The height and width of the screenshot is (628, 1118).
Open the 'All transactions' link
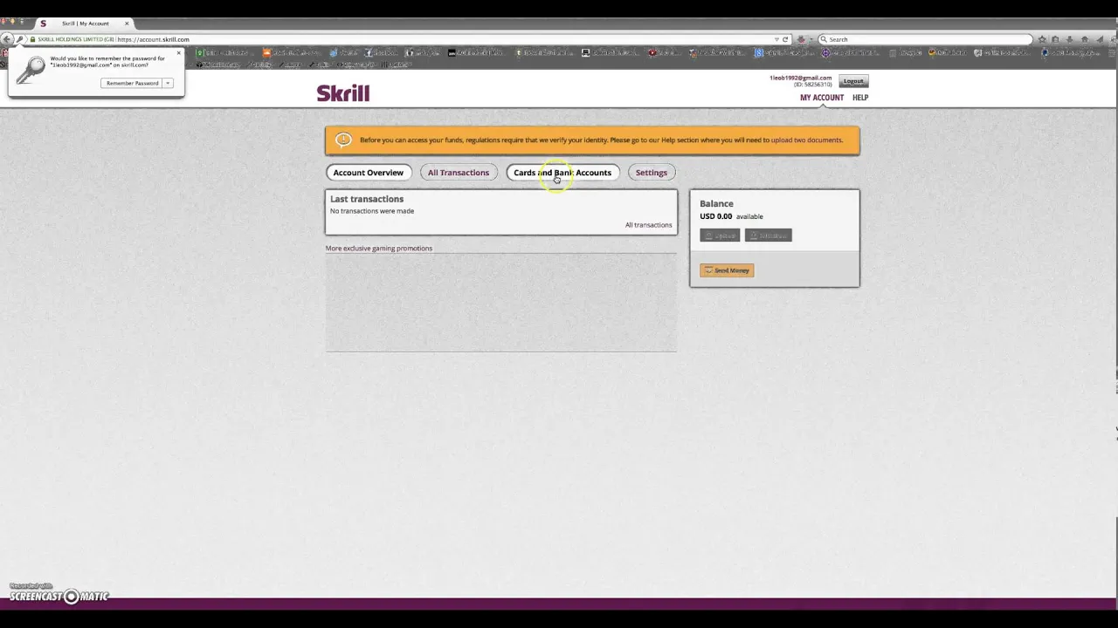tap(649, 225)
